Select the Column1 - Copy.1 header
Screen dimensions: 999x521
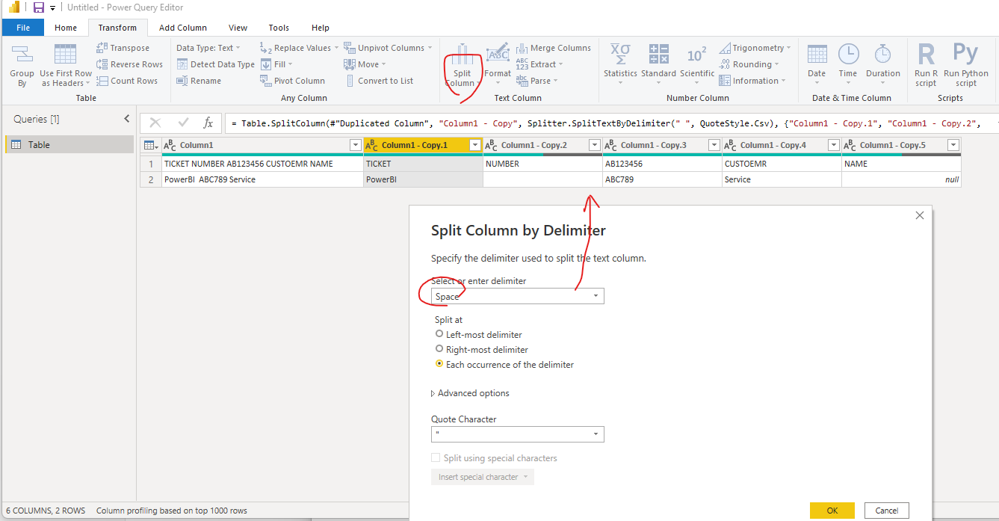[x=423, y=145]
